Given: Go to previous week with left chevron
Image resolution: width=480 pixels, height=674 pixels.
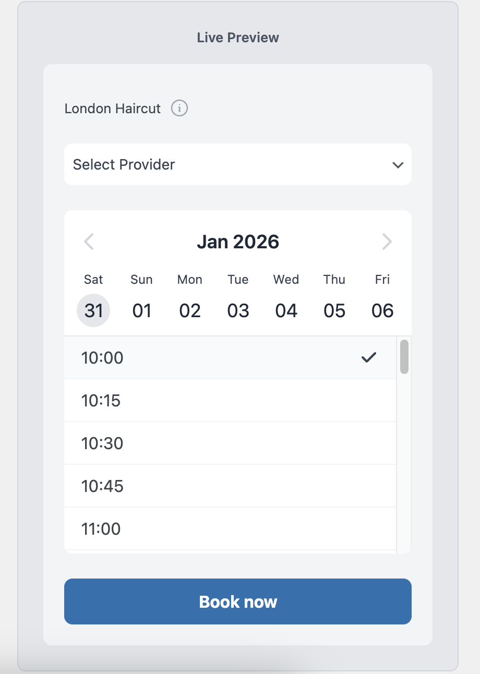Looking at the screenshot, I should coord(89,242).
